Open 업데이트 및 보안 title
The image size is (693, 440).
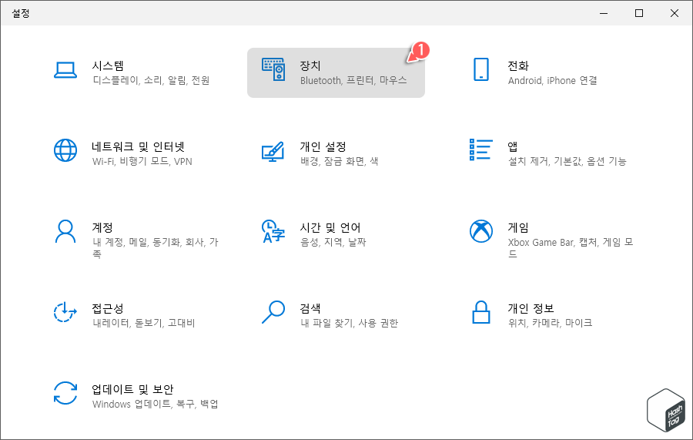[132, 389]
